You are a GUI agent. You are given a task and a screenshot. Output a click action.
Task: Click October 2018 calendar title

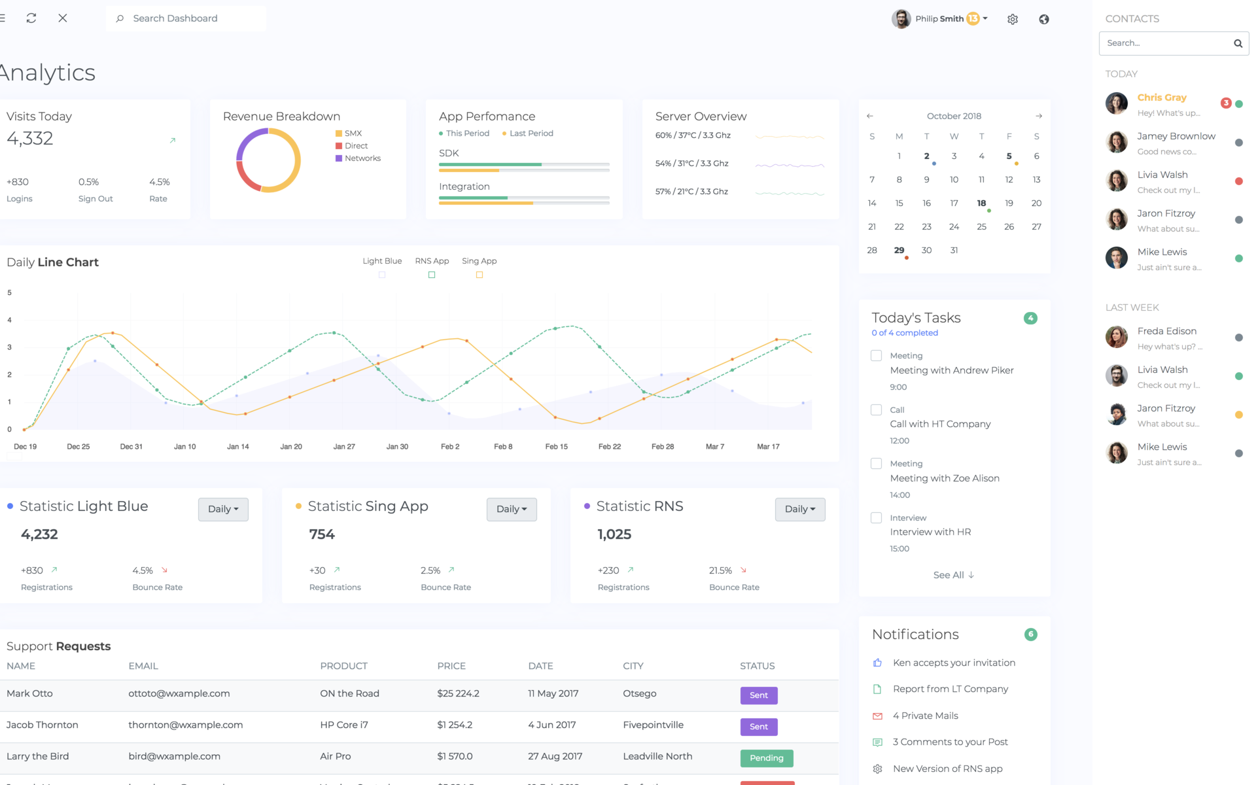point(954,116)
